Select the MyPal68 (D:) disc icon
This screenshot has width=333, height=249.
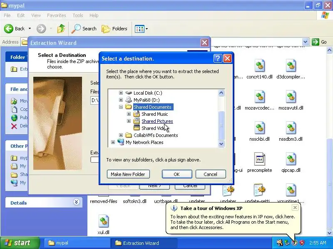tap(129, 100)
